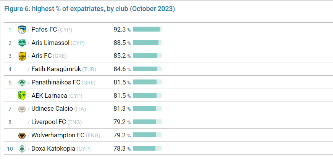Viewport: 333px width, 159px height.
Task: Click Liverpool FC's 79.2% percentage bar
Action: click(x=147, y=122)
